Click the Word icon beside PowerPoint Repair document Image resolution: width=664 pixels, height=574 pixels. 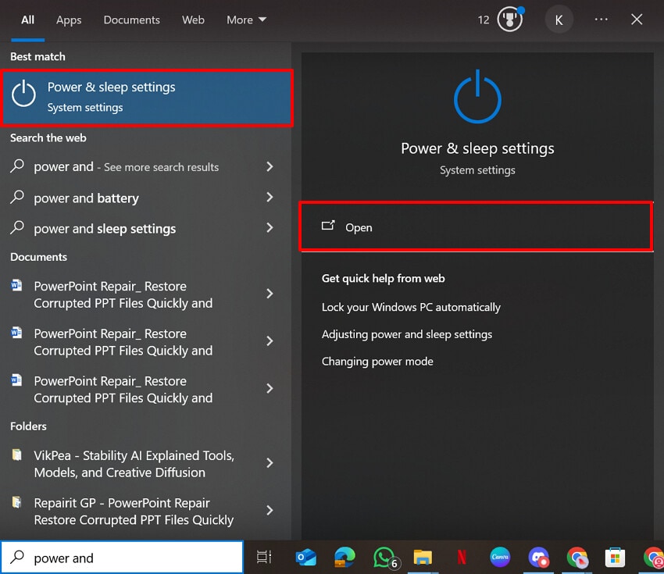pyautogui.click(x=16, y=286)
